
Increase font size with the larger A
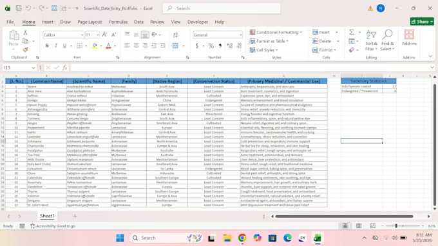tap(105, 35)
